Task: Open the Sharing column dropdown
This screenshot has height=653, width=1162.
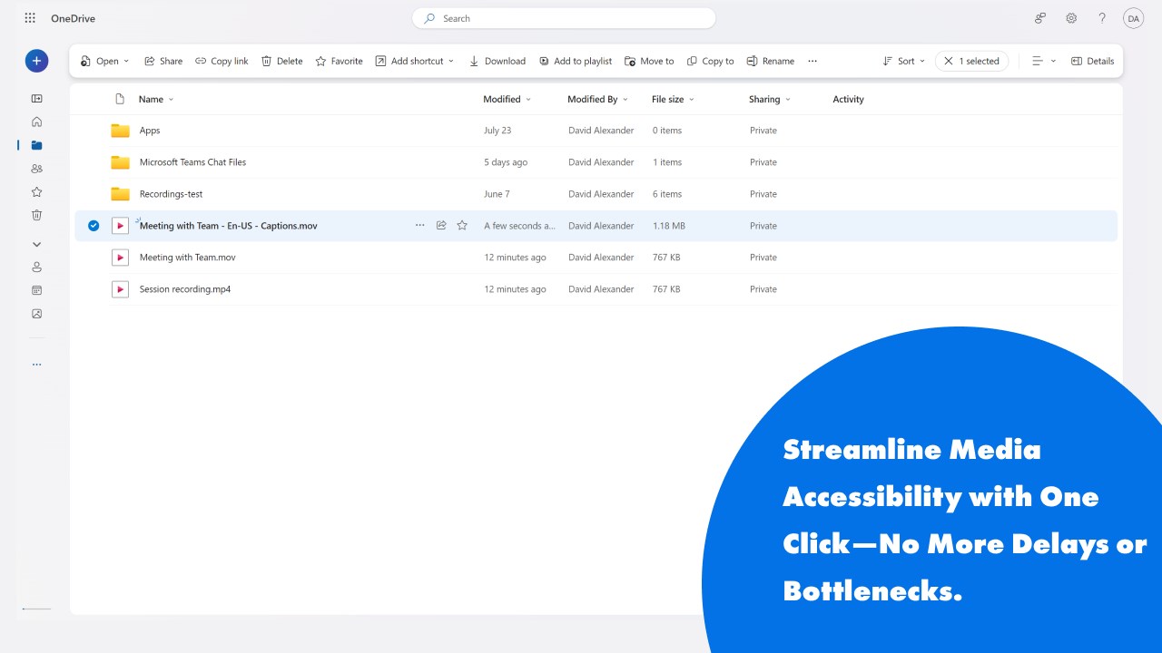Action: [x=770, y=99]
